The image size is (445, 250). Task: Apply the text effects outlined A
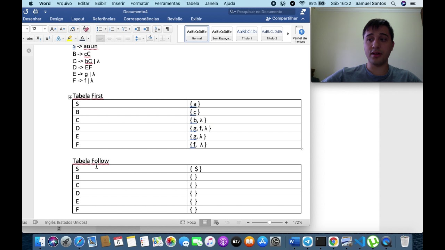[58, 39]
